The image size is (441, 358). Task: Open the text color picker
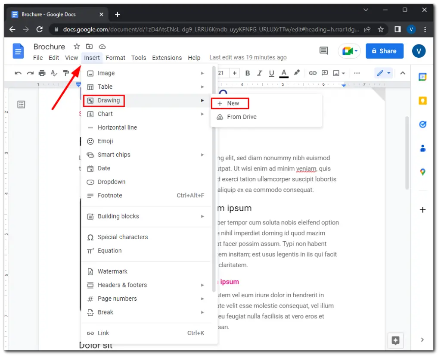coord(283,73)
